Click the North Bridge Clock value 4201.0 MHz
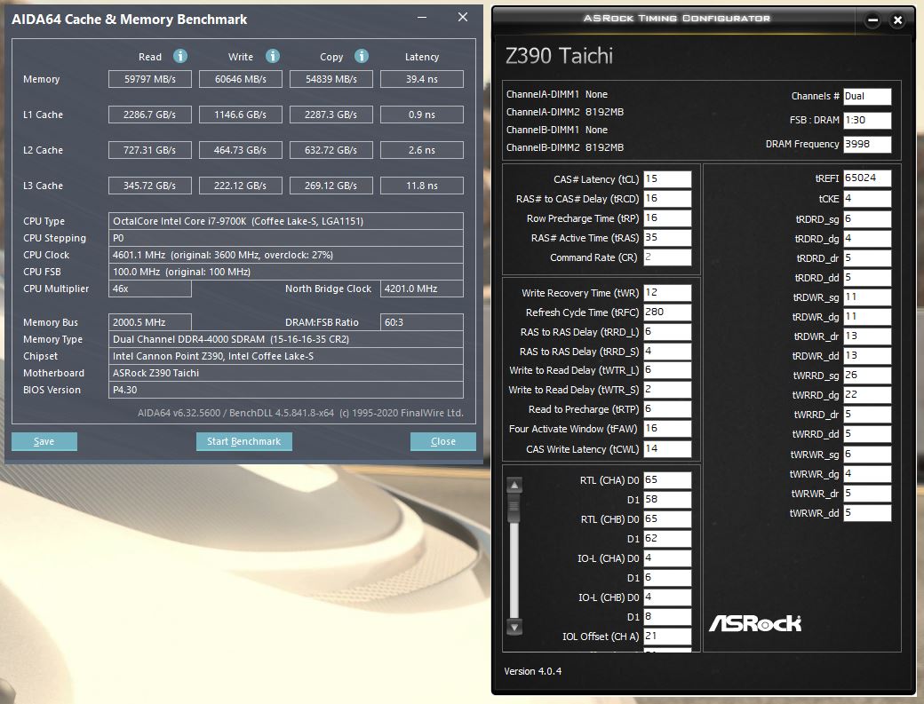Image resolution: width=924 pixels, height=704 pixels. click(x=422, y=289)
